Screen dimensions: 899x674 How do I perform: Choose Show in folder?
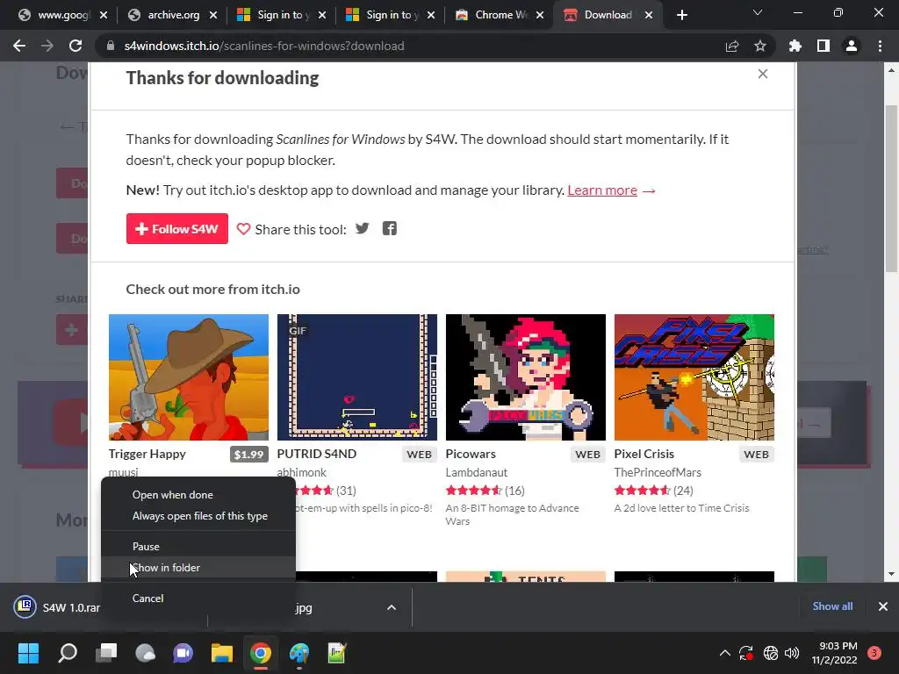pyautogui.click(x=198, y=568)
